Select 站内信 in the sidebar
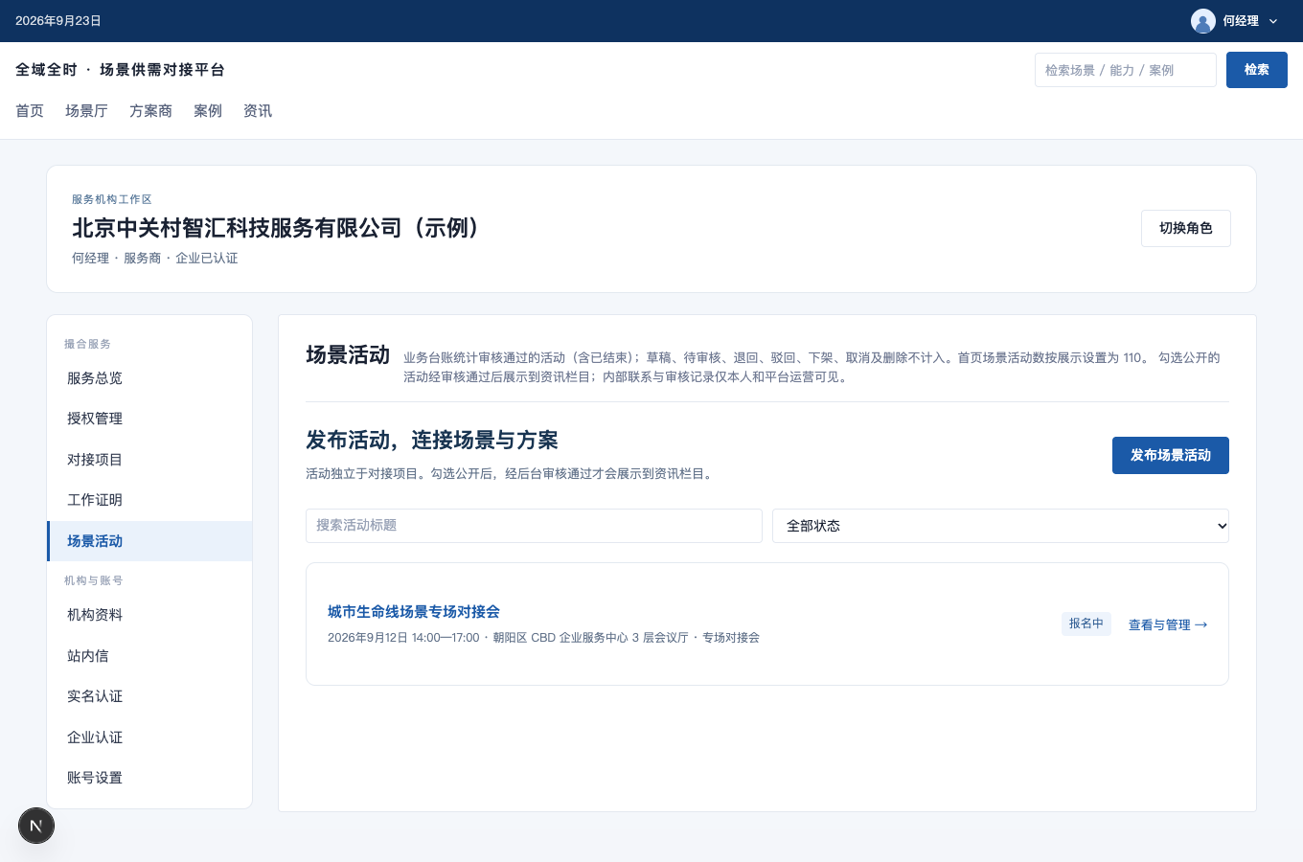 (x=149, y=656)
